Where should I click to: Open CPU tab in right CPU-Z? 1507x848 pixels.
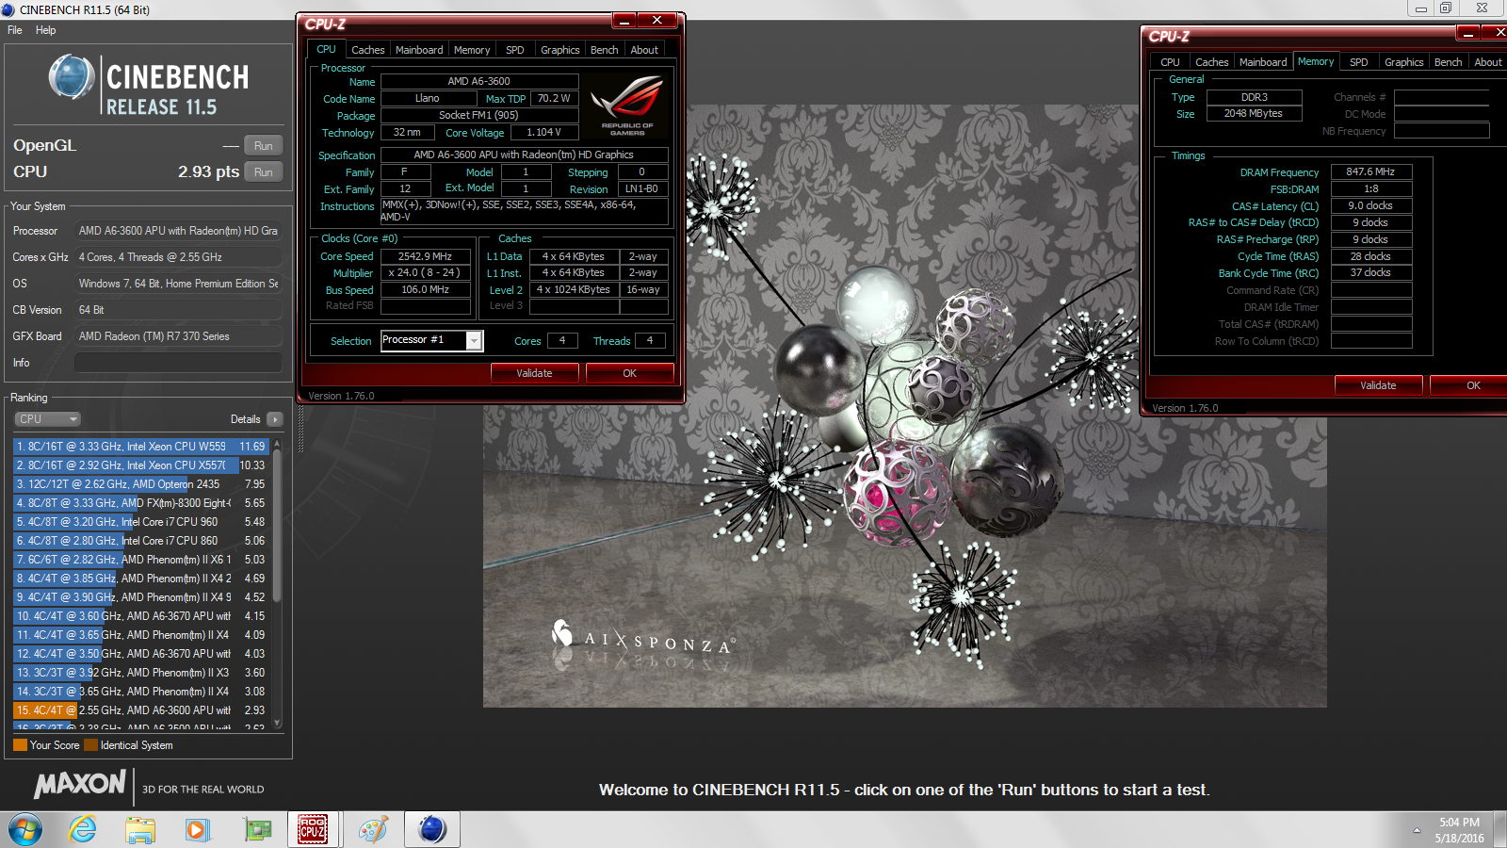pyautogui.click(x=1170, y=62)
